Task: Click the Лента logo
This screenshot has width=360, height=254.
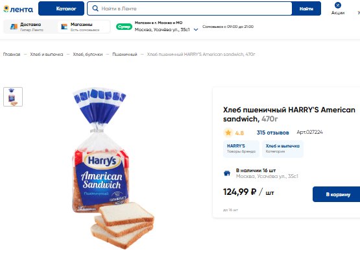Action: [x=18, y=9]
